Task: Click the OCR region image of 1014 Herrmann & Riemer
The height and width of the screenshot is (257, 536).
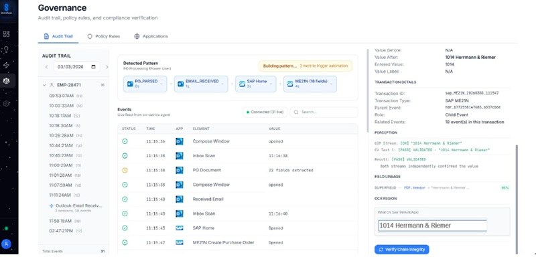Action: (x=432, y=226)
